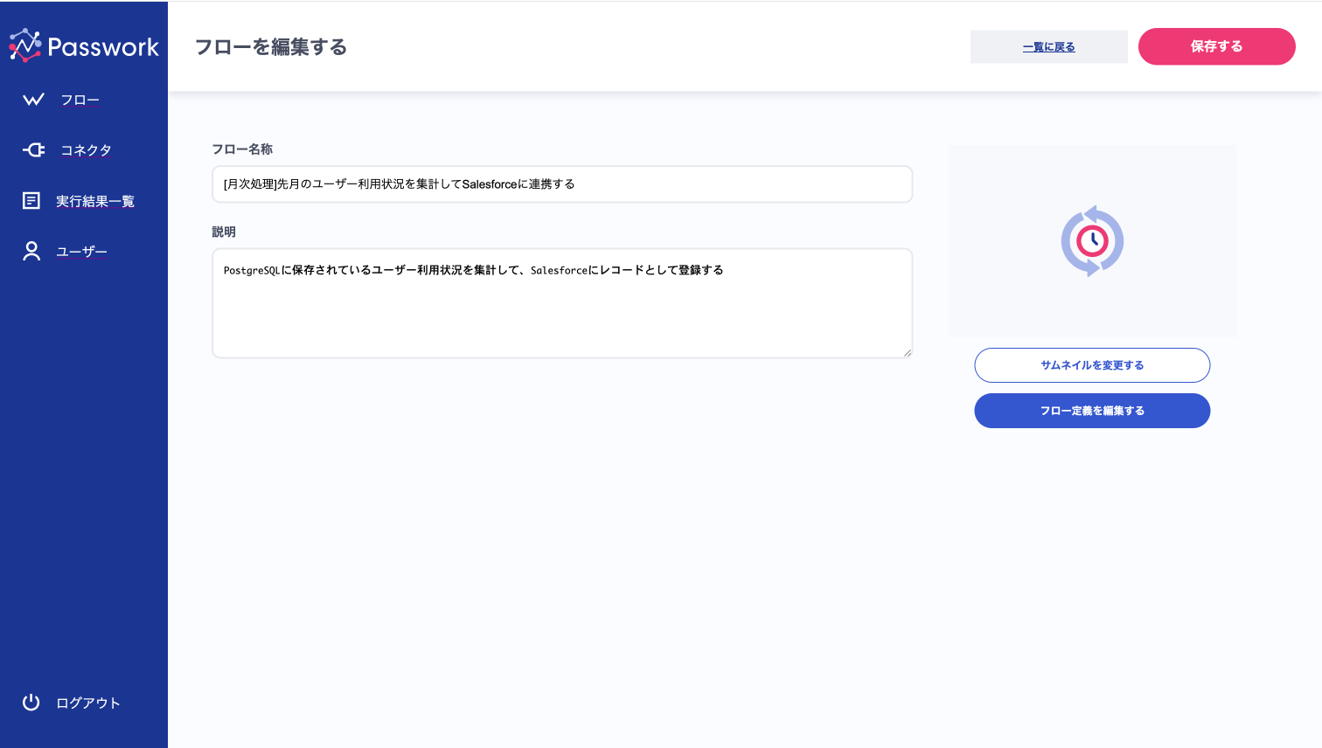Open the コネクタ menu item
The height and width of the screenshot is (748, 1322).
(x=86, y=150)
